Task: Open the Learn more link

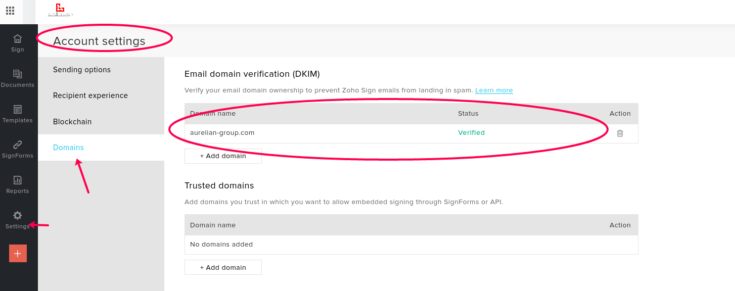Action: tap(494, 90)
